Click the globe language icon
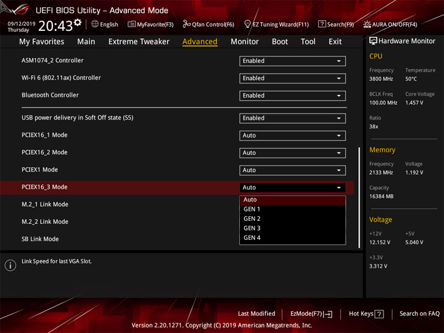This screenshot has width=444, height=333. point(95,24)
